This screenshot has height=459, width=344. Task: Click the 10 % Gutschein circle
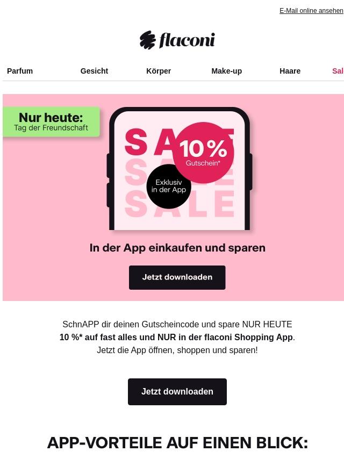(203, 153)
